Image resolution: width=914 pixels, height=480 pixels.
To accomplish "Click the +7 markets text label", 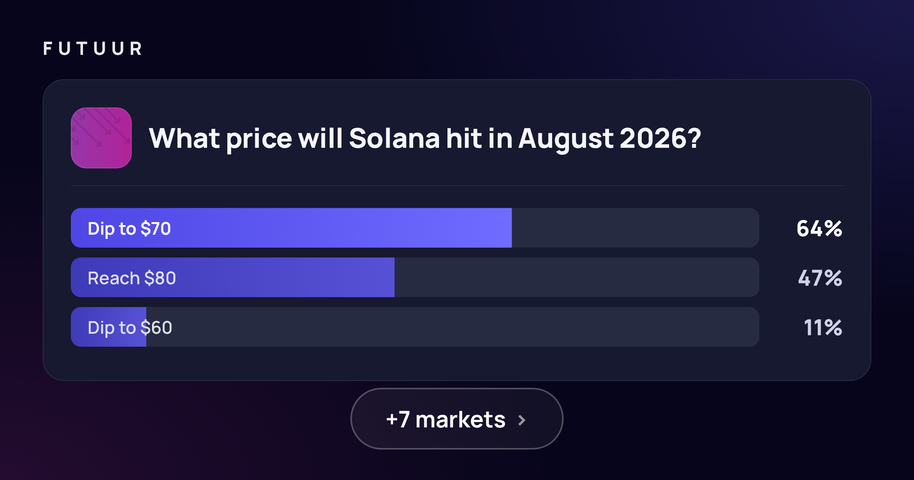I will point(446,419).
